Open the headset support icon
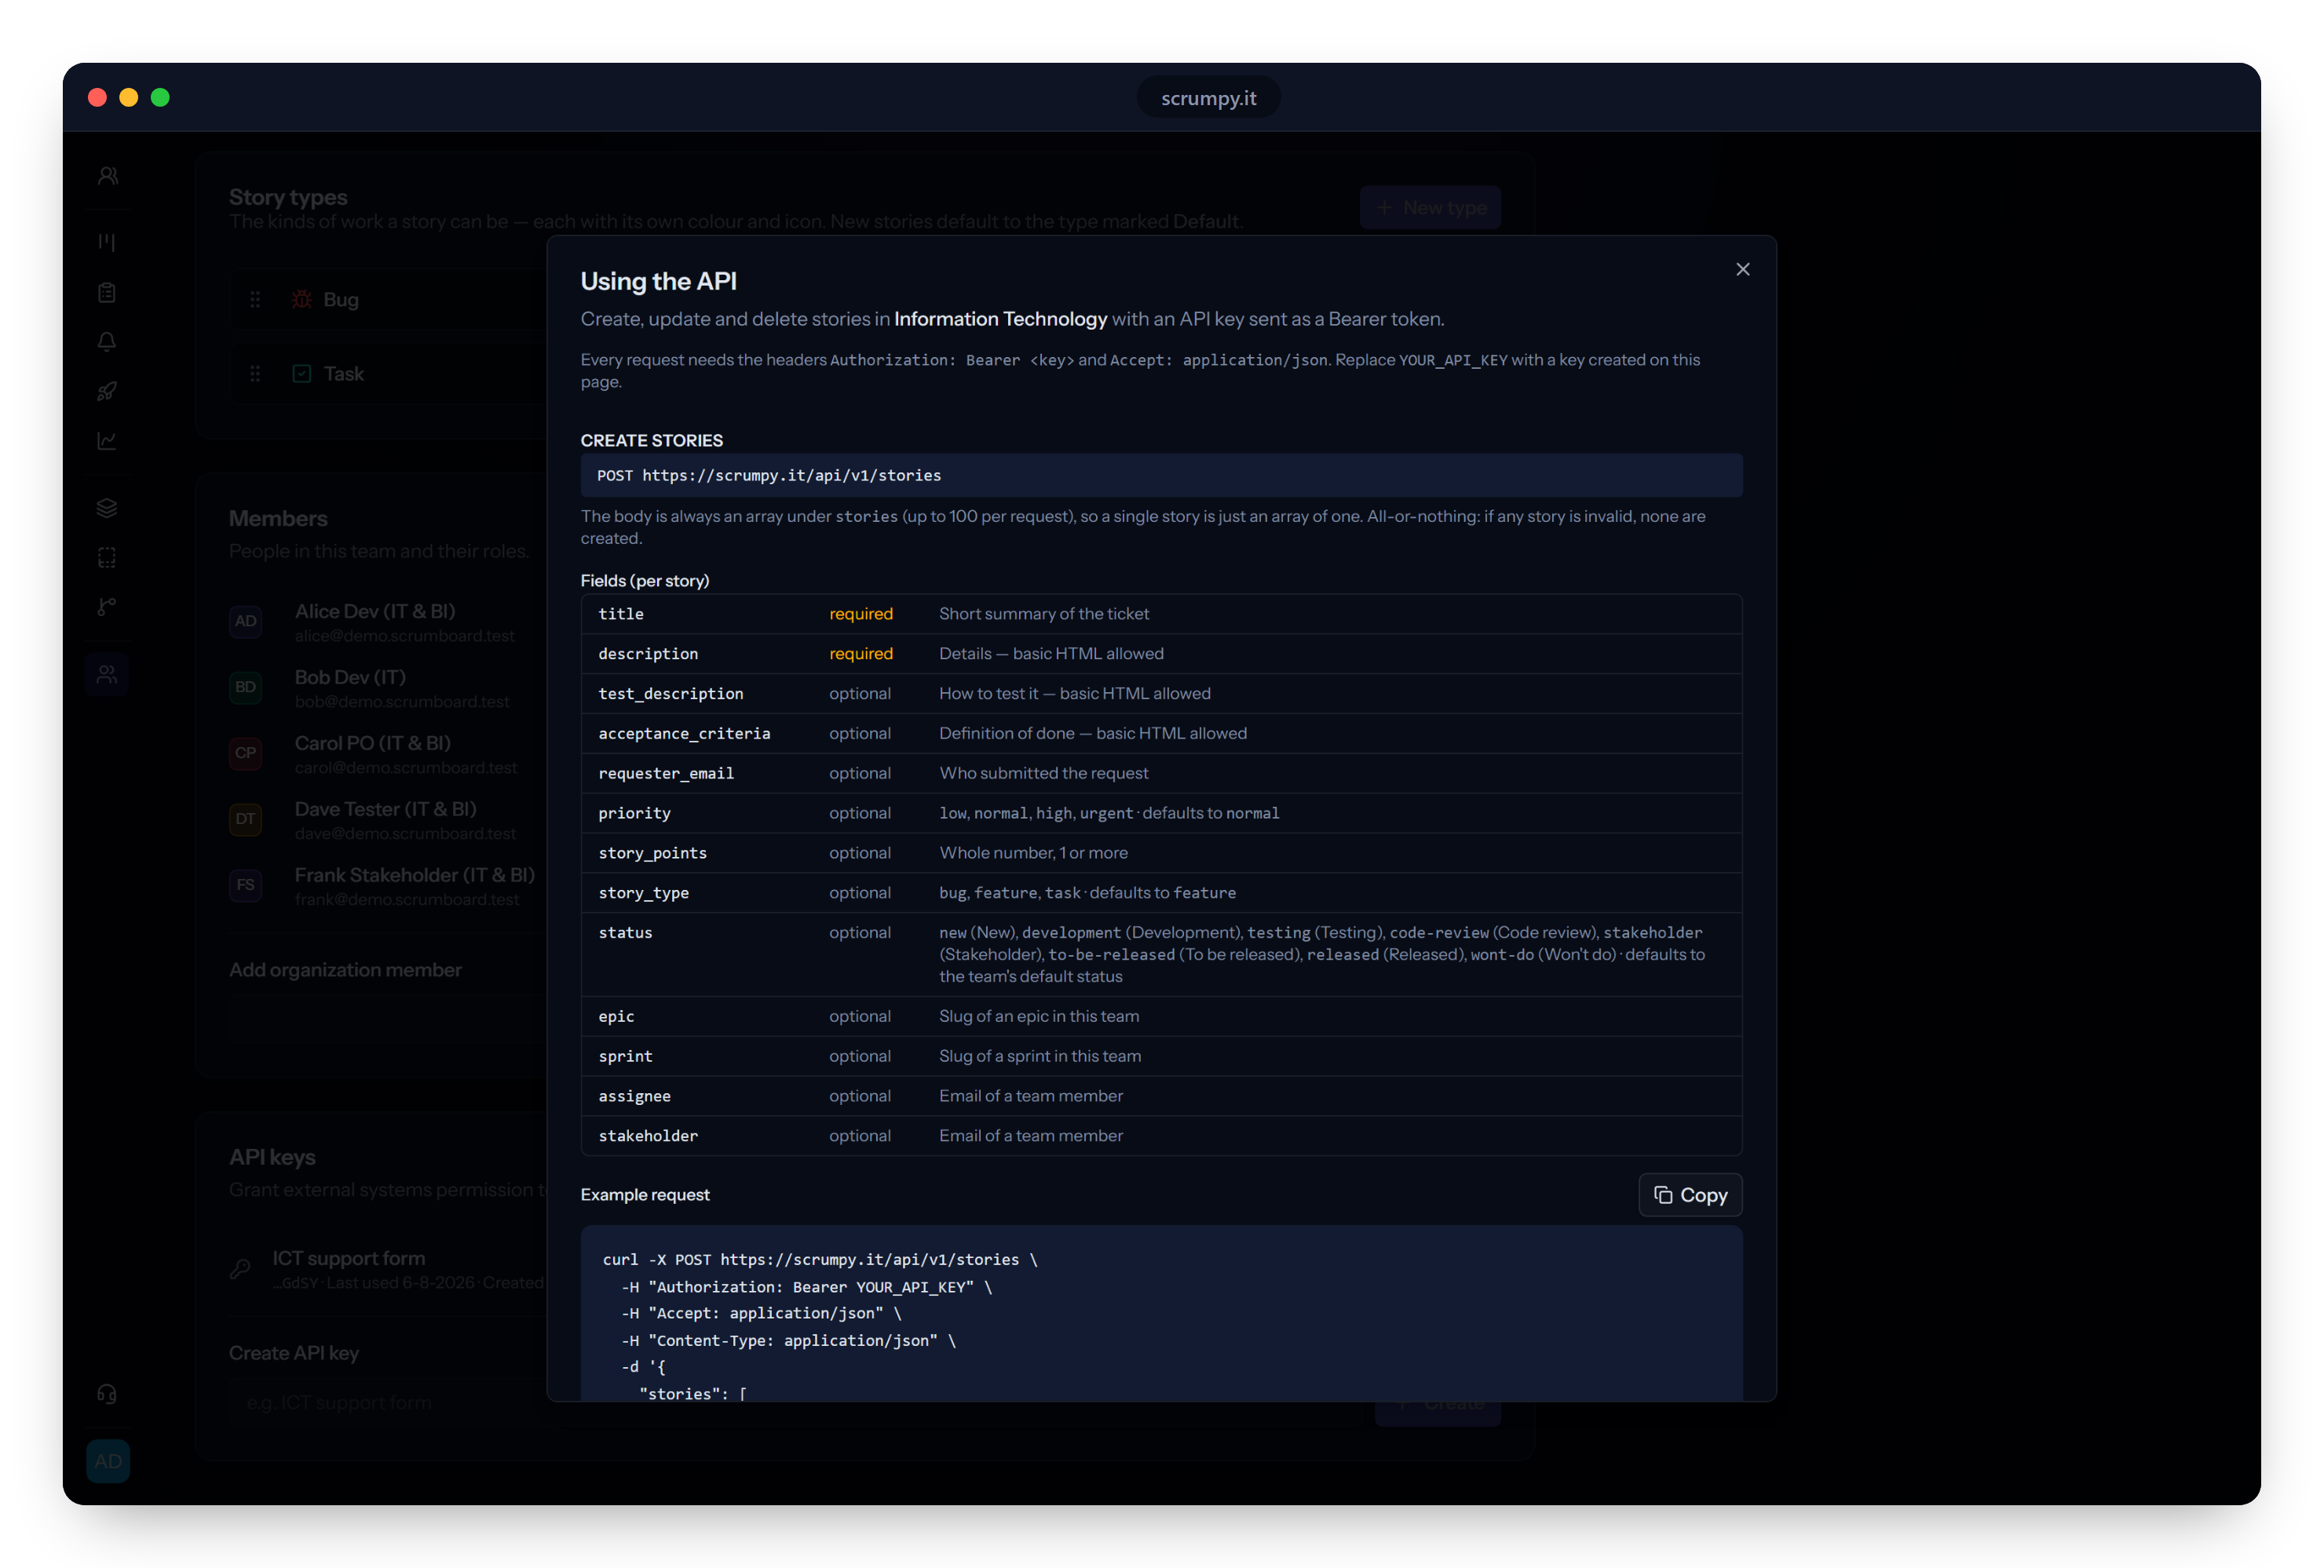The height and width of the screenshot is (1568, 2324). pyautogui.click(x=107, y=1393)
